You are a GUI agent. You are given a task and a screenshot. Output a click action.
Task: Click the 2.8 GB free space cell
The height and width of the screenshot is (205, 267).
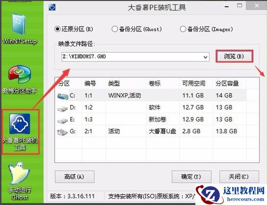[x=191, y=131]
